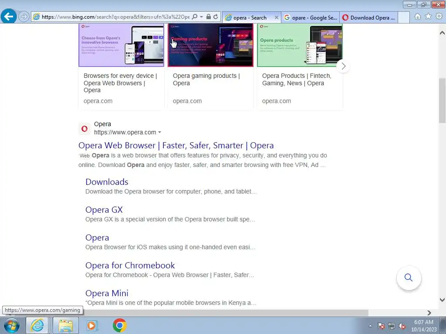Switch to the 'opare - Google Se...' tab
This screenshot has width=446, height=334.
pyautogui.click(x=310, y=17)
